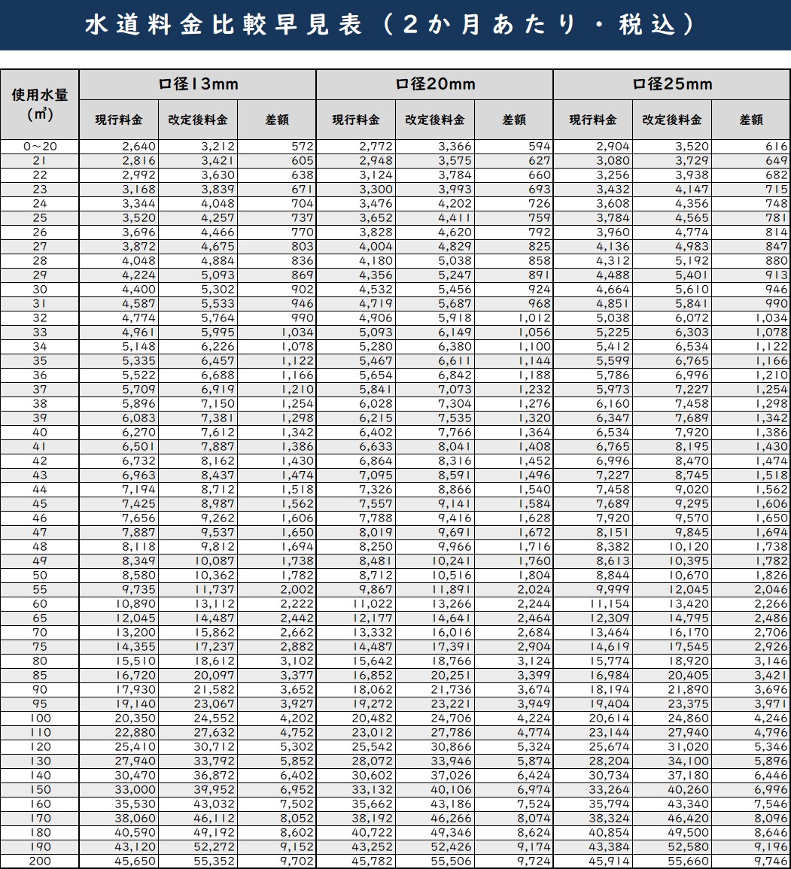The height and width of the screenshot is (869, 791).
Task: Click 43,120 in usage row 190
Action: [136, 847]
